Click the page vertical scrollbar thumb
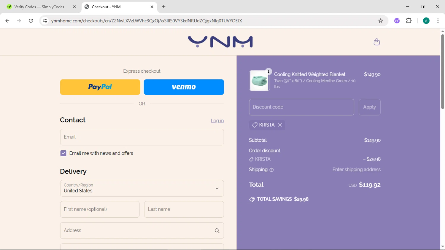 443,72
